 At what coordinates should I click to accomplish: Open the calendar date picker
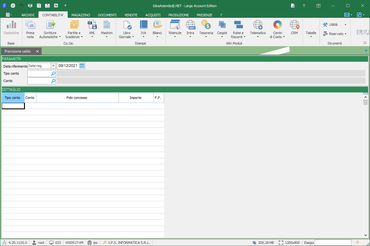[x=82, y=66]
